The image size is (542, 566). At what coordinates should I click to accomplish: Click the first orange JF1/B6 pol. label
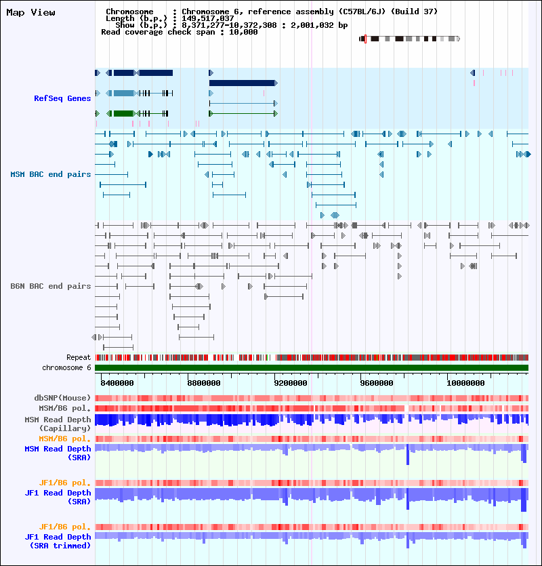pos(64,483)
